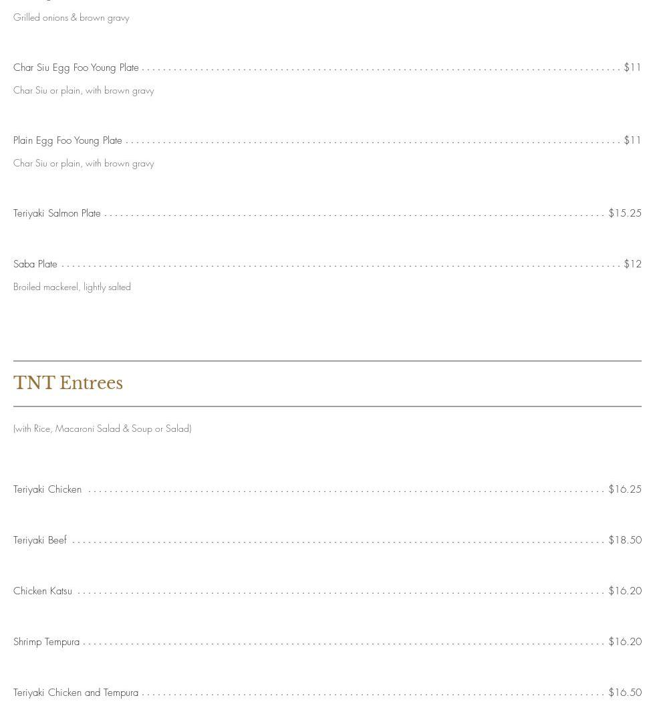Click the Teriyaki Chicken and Tempura entree
The image size is (645, 724).
coord(76,693)
